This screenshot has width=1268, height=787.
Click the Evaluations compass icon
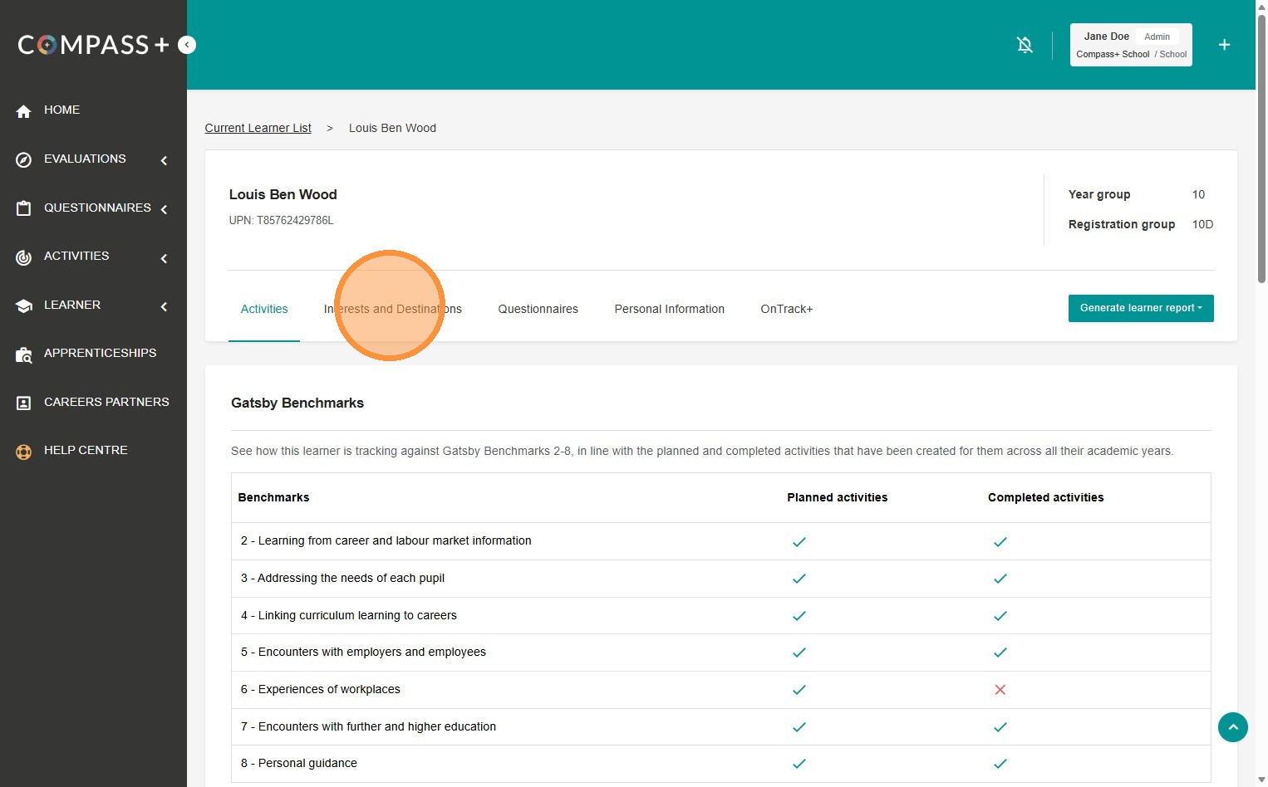[23, 160]
